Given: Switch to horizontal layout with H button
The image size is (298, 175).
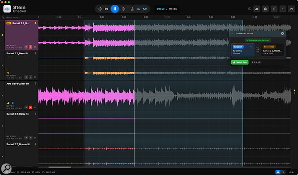Looking at the screenshot, I should 278,172.
